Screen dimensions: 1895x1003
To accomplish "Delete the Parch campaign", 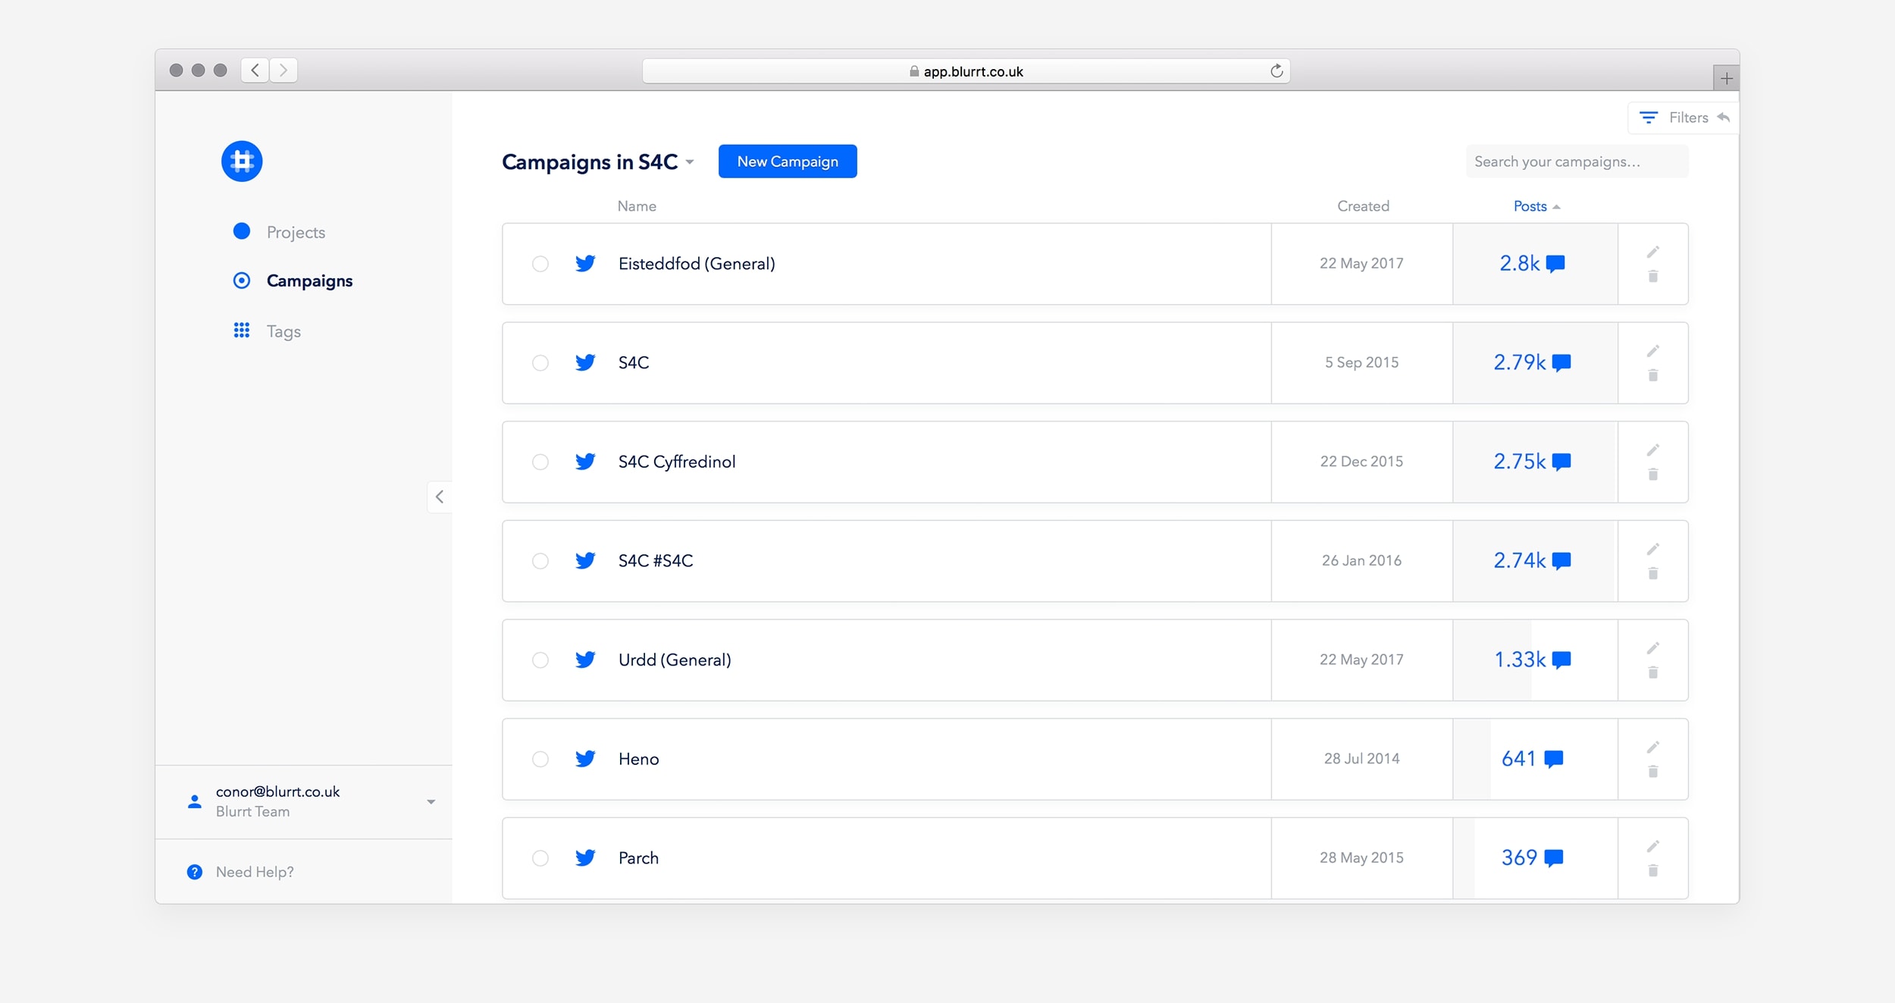I will tap(1653, 870).
